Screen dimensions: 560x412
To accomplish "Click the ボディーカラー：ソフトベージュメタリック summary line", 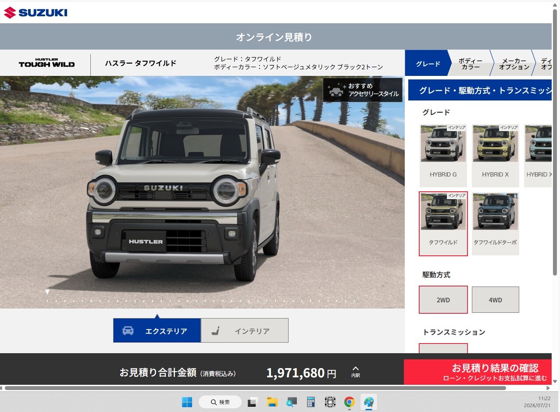I will point(298,67).
